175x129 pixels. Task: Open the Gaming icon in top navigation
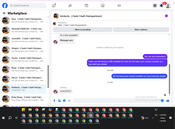coord(119,6)
